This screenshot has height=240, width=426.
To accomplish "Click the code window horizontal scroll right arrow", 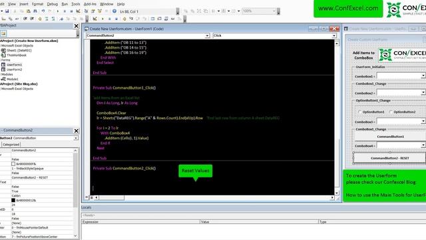I will point(332,197).
